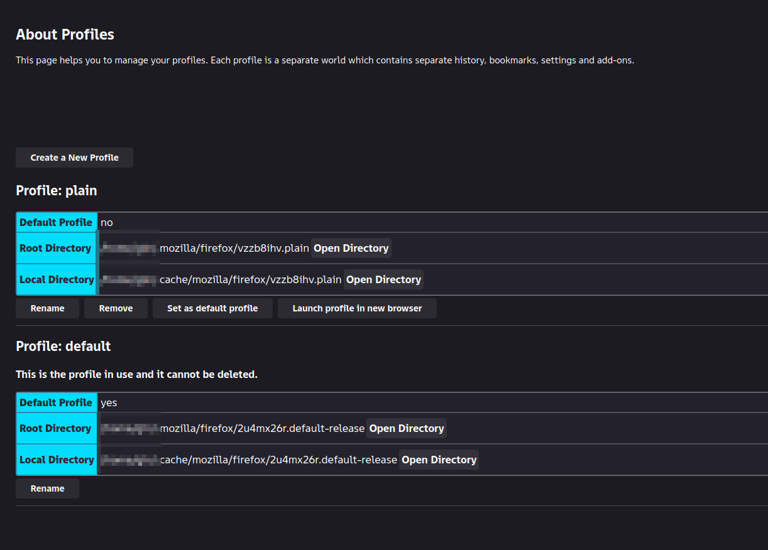
Task: Select the cache/mozilla/firefox/vzzb8ihv.plain path text
Action: click(x=251, y=279)
